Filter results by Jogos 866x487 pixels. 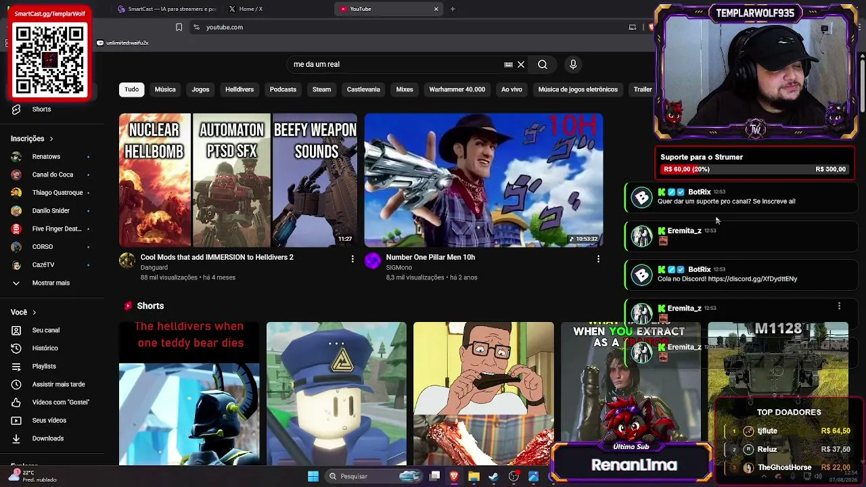point(200,89)
